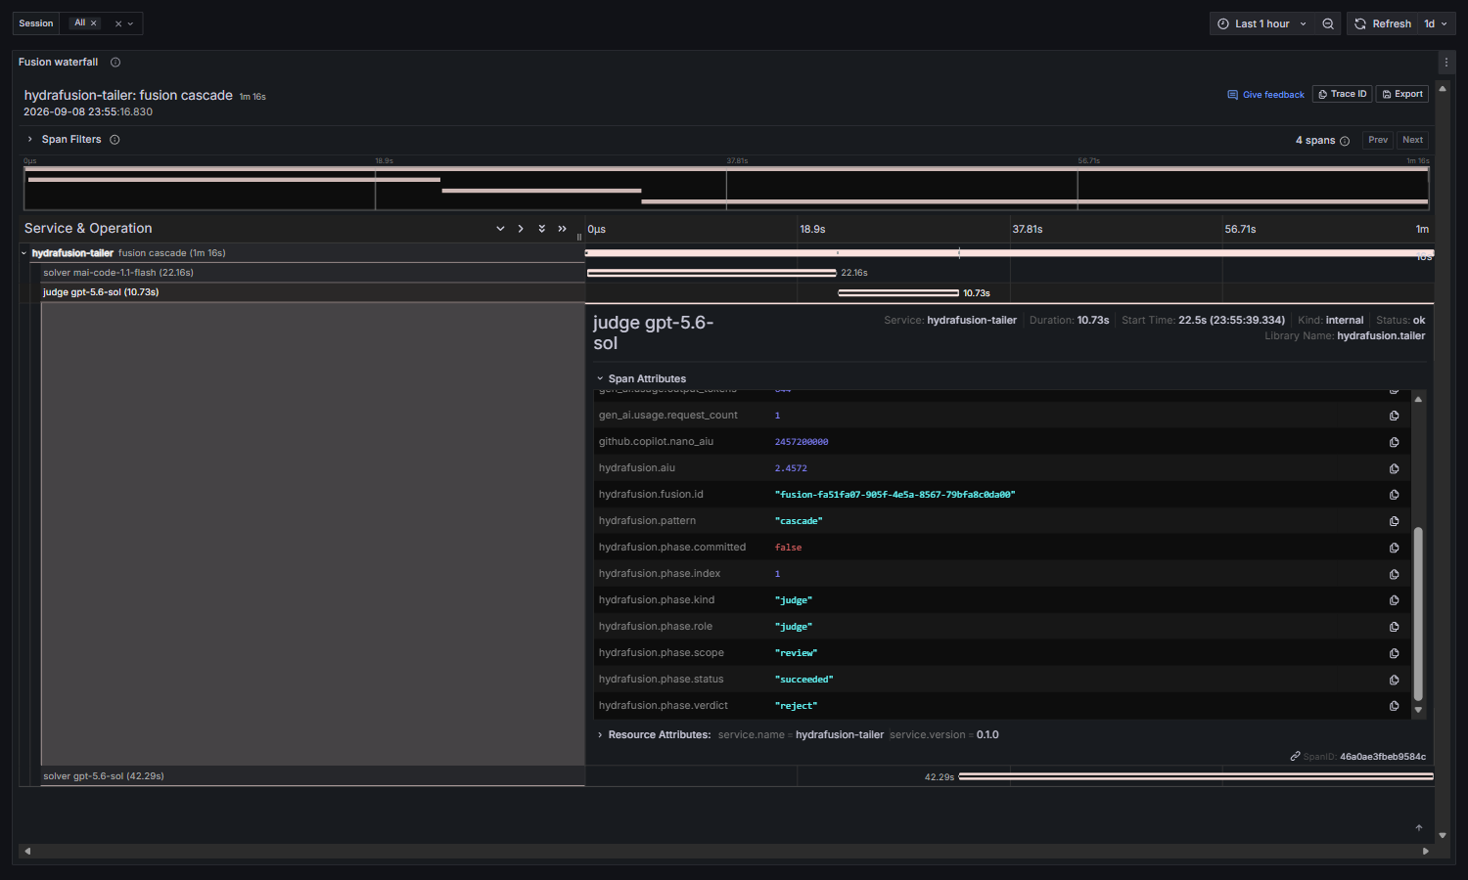Click the horizontal scrollbar left arrow

[27, 852]
